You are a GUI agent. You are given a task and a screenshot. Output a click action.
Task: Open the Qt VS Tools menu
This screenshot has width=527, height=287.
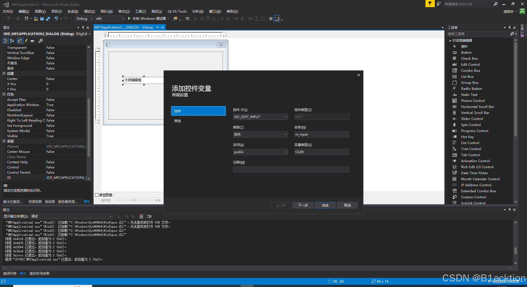coord(177,11)
